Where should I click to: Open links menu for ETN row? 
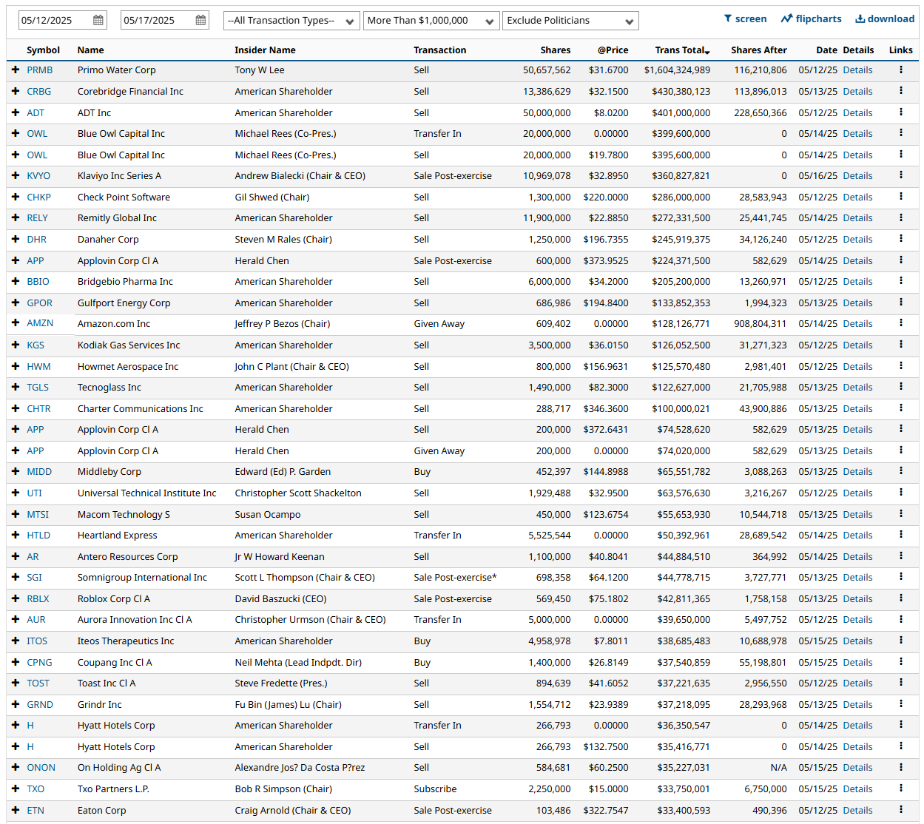pos(900,810)
